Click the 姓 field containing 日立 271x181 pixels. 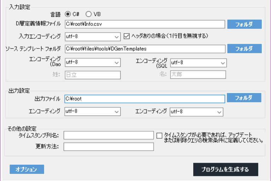pyautogui.click(x=93, y=75)
